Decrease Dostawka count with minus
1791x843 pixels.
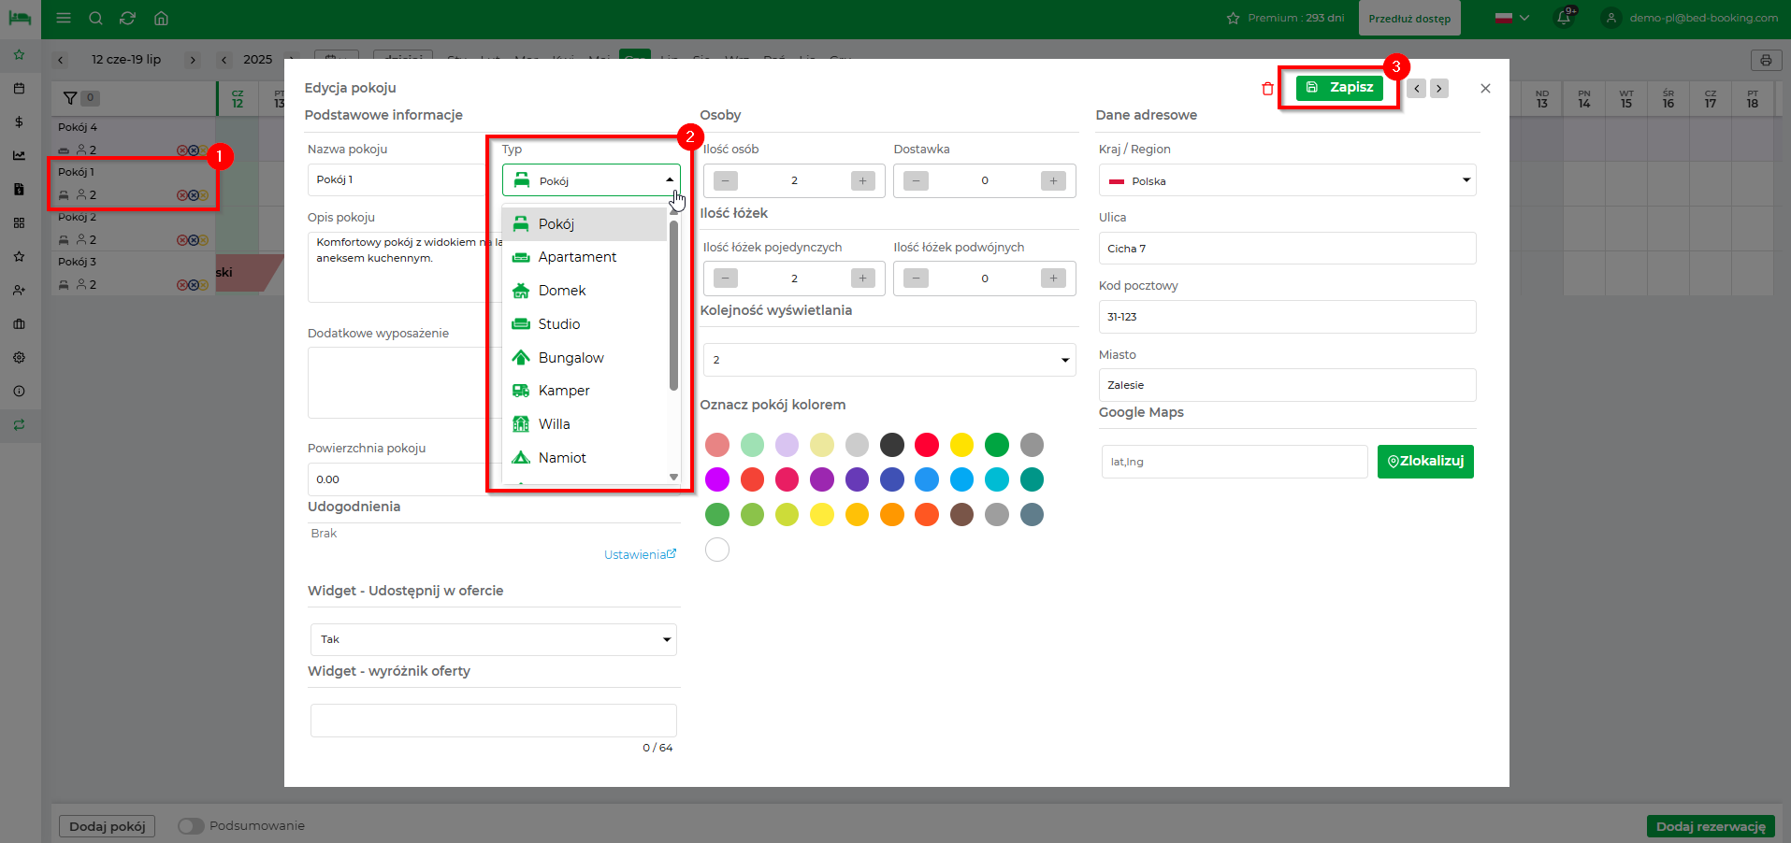click(917, 181)
